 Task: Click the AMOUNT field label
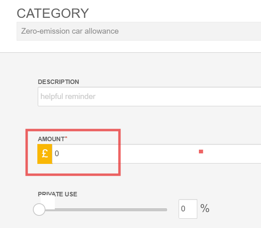[x=51, y=139]
